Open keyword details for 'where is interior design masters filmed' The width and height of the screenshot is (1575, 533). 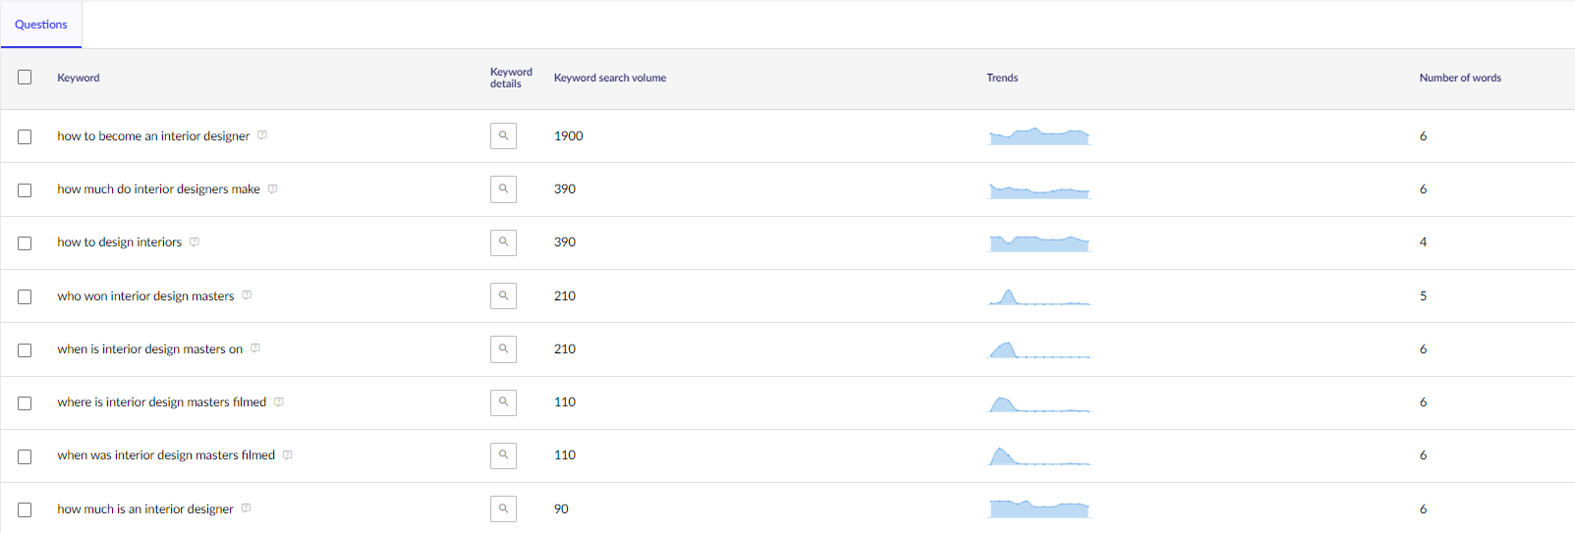pyautogui.click(x=503, y=401)
